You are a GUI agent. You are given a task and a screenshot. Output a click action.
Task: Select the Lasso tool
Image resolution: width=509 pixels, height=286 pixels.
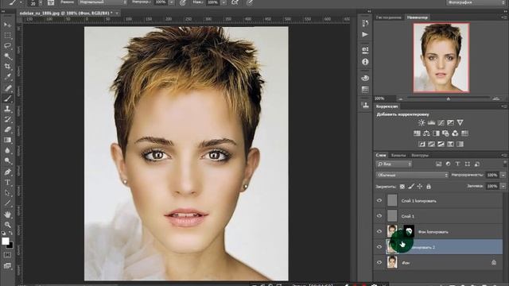pos(7,46)
